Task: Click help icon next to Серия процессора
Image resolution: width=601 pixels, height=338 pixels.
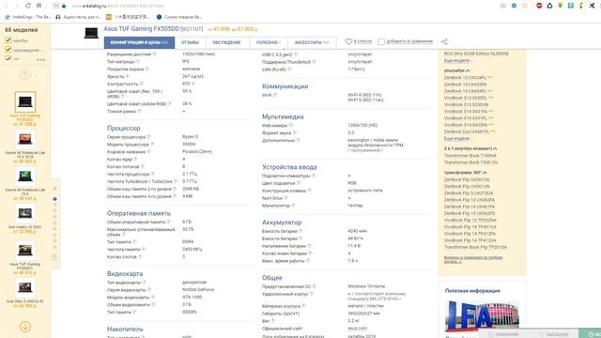Action: [148, 137]
